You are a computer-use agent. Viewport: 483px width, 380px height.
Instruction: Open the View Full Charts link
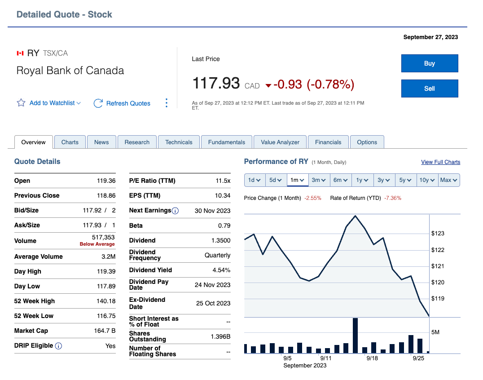tap(440, 162)
